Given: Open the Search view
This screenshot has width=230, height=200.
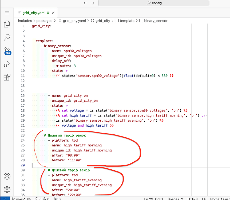Looking at the screenshot, I should 7,37.
